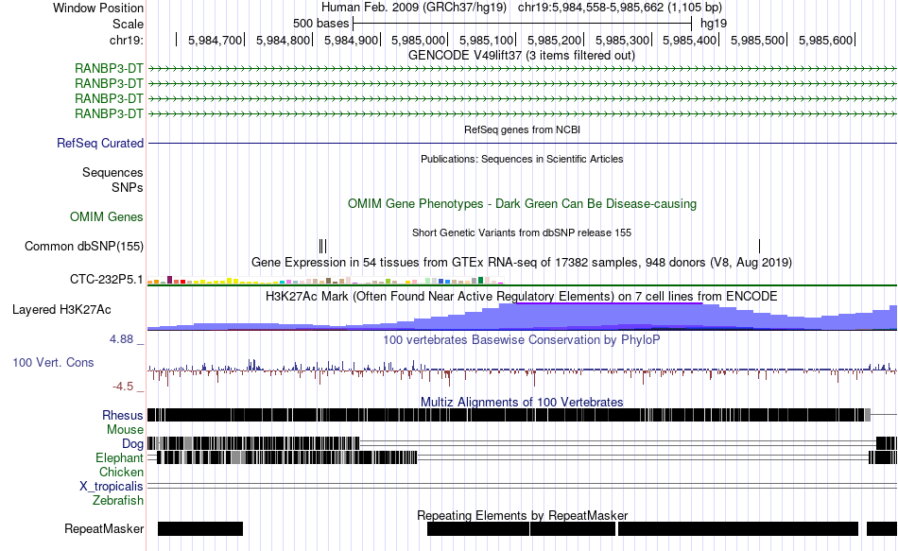Click the chr19: base position label
Screen dimensions: 898x551
tap(126, 40)
